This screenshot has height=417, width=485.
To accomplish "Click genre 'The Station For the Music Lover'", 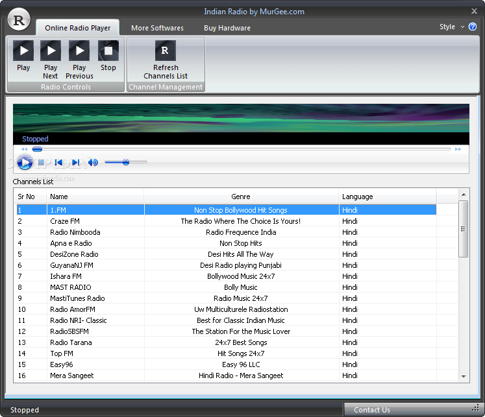I will tap(241, 331).
